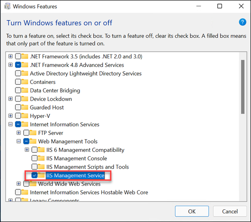Uncheck the IIS Management Service checkbox
251x222 pixels.
[35, 175]
